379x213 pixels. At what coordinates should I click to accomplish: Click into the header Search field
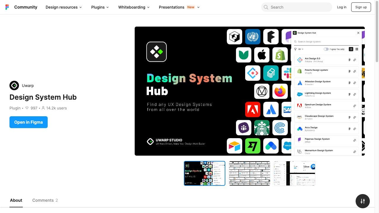(296, 7)
